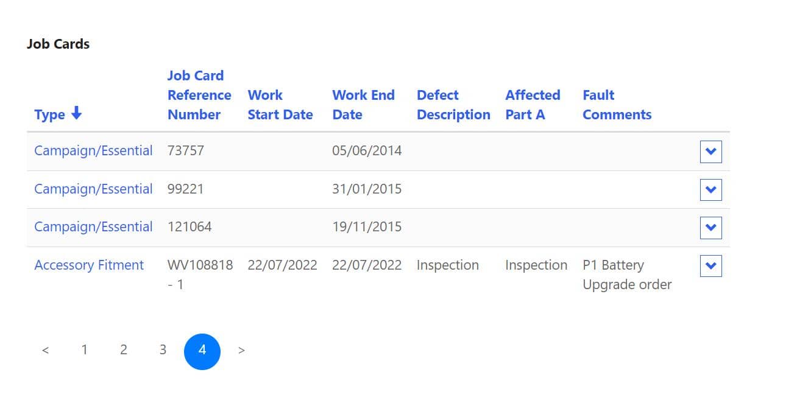
Task: Sort by Work End Date column
Action: pos(363,105)
